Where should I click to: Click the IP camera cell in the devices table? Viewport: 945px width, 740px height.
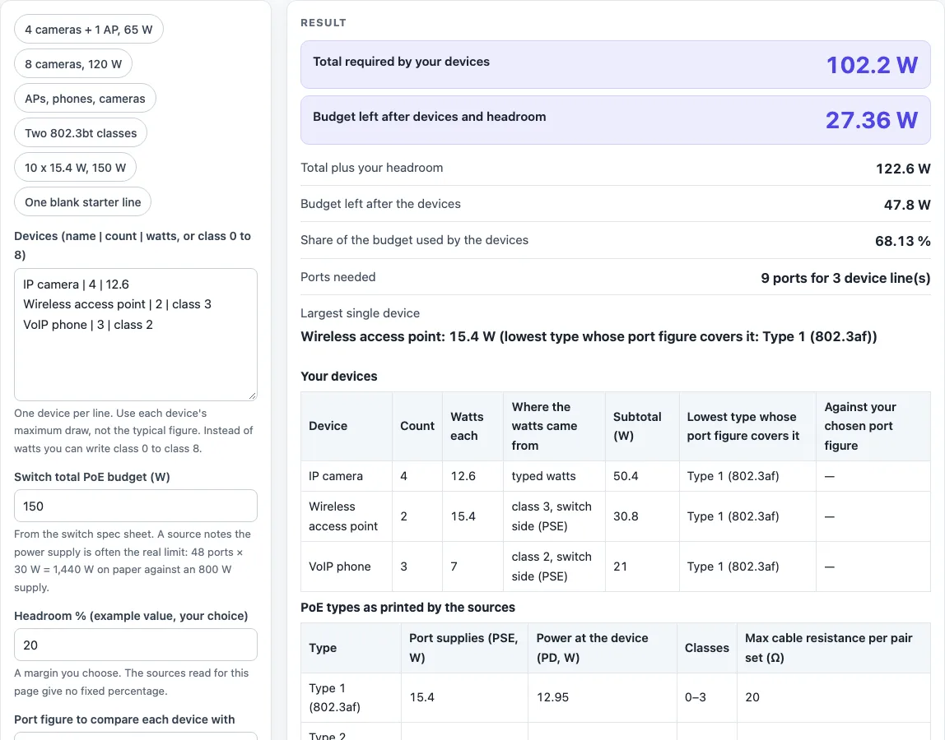click(347, 476)
